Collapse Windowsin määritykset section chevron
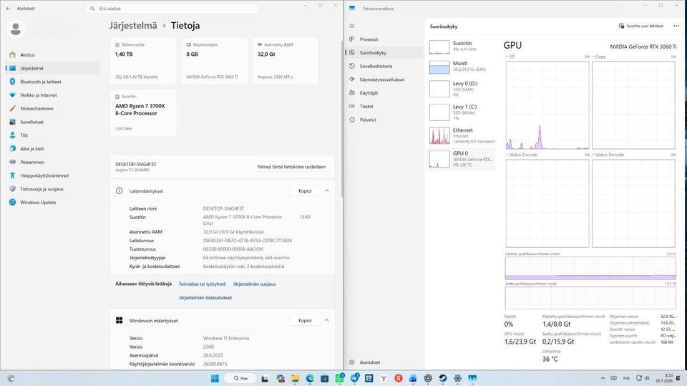This screenshot has height=386, width=687. pyautogui.click(x=327, y=320)
